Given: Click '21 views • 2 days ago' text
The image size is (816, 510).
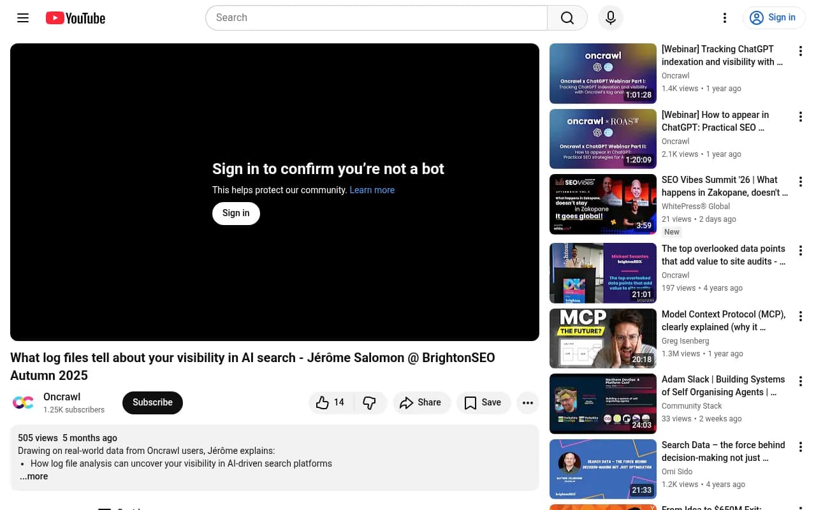Looking at the screenshot, I should (x=699, y=219).
